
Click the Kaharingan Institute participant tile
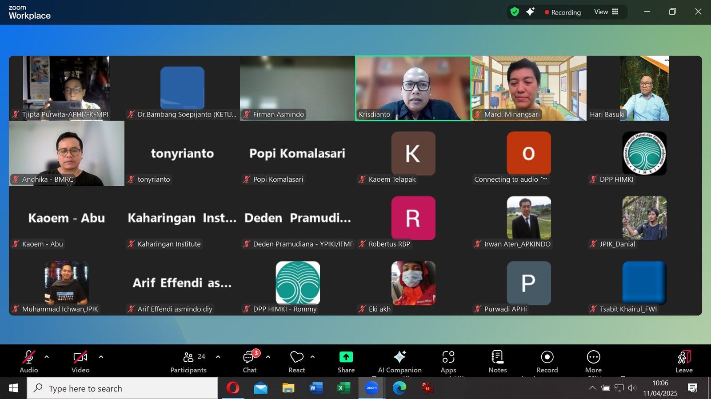coord(182,218)
